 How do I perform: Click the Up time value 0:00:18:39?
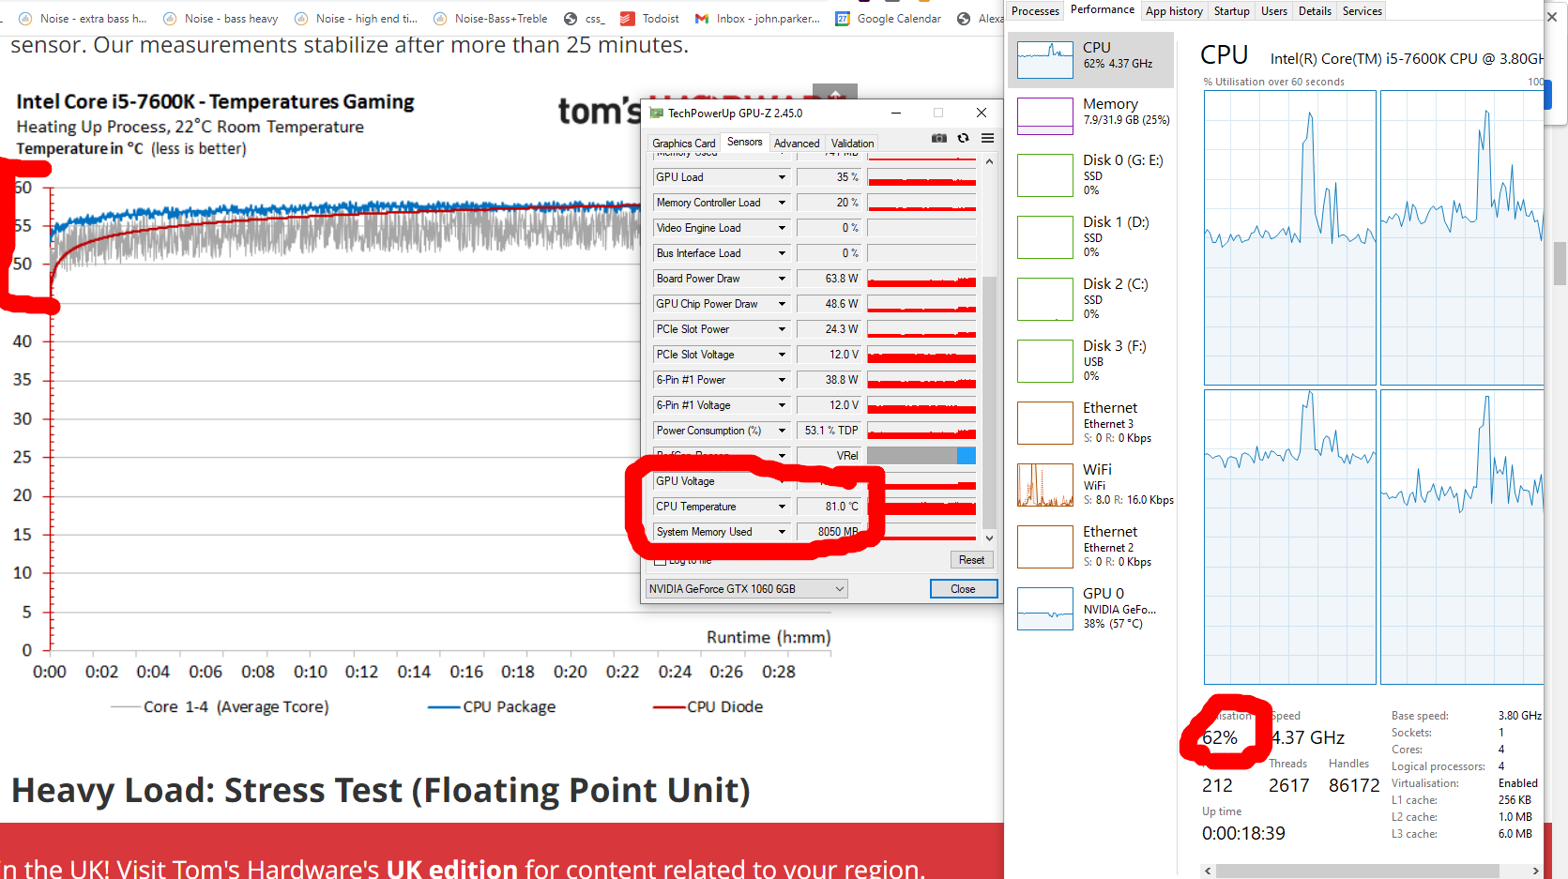click(1243, 833)
